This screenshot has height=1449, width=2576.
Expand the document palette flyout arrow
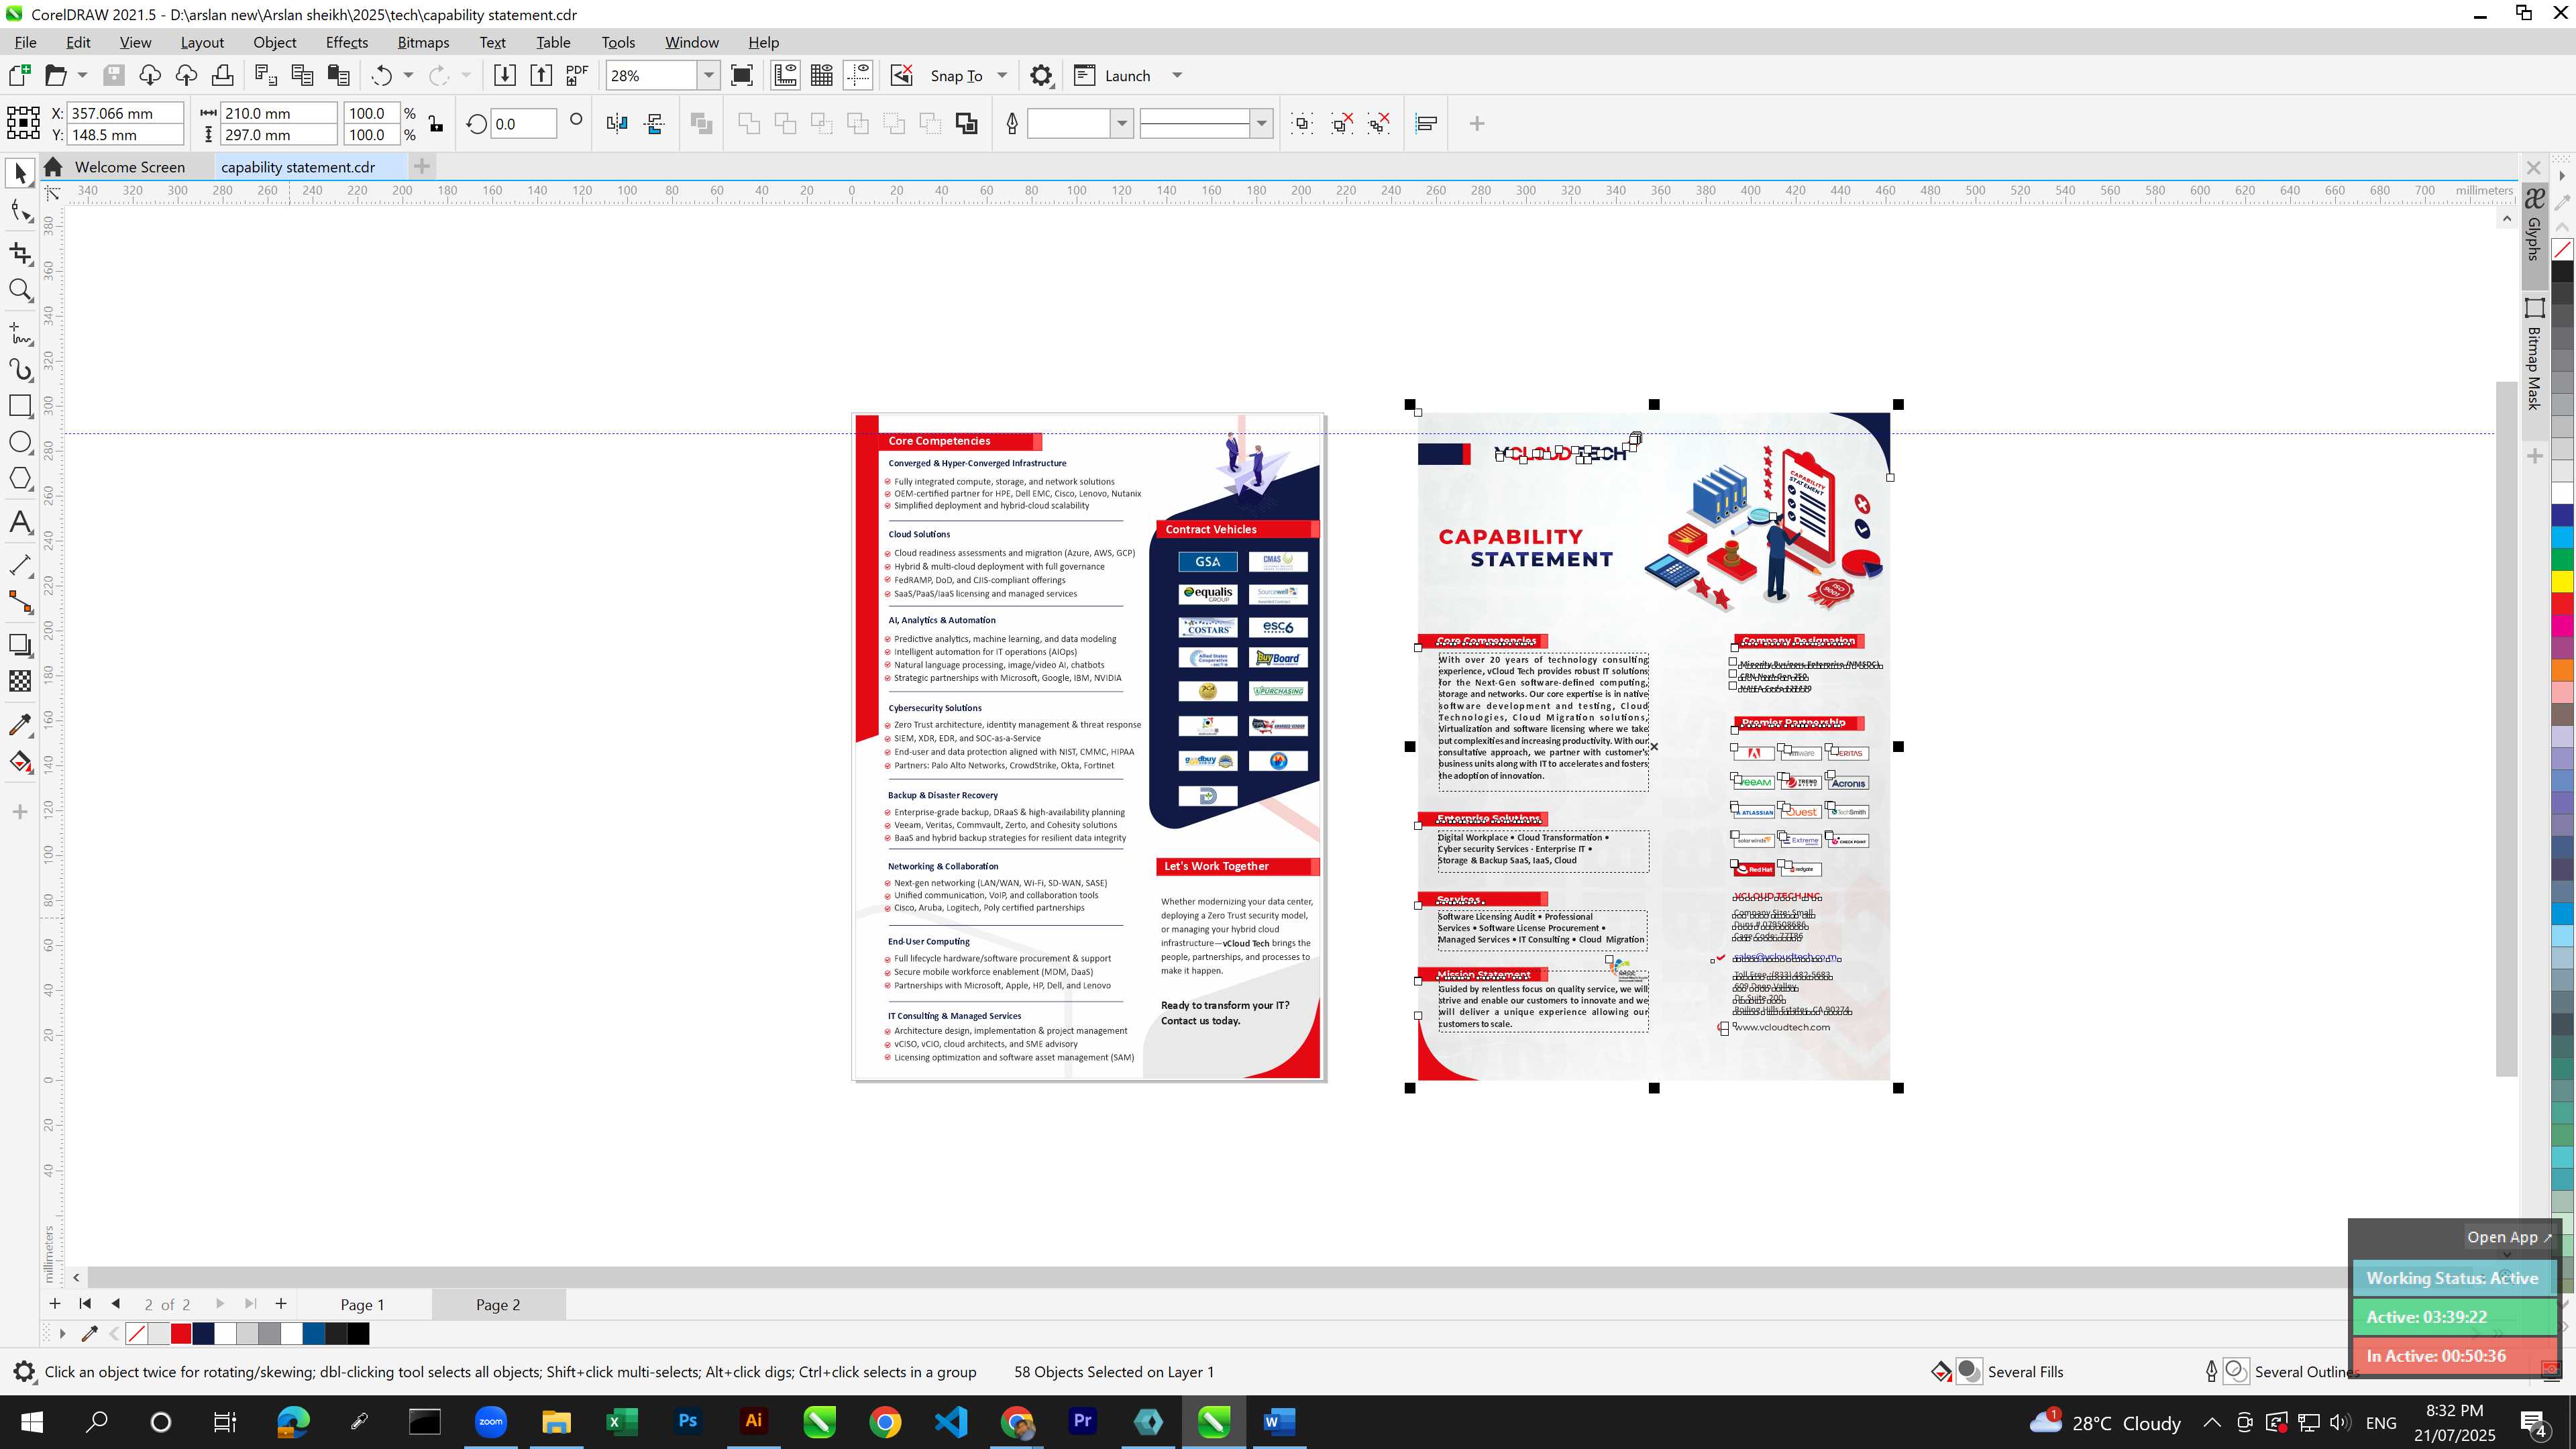(x=62, y=1333)
